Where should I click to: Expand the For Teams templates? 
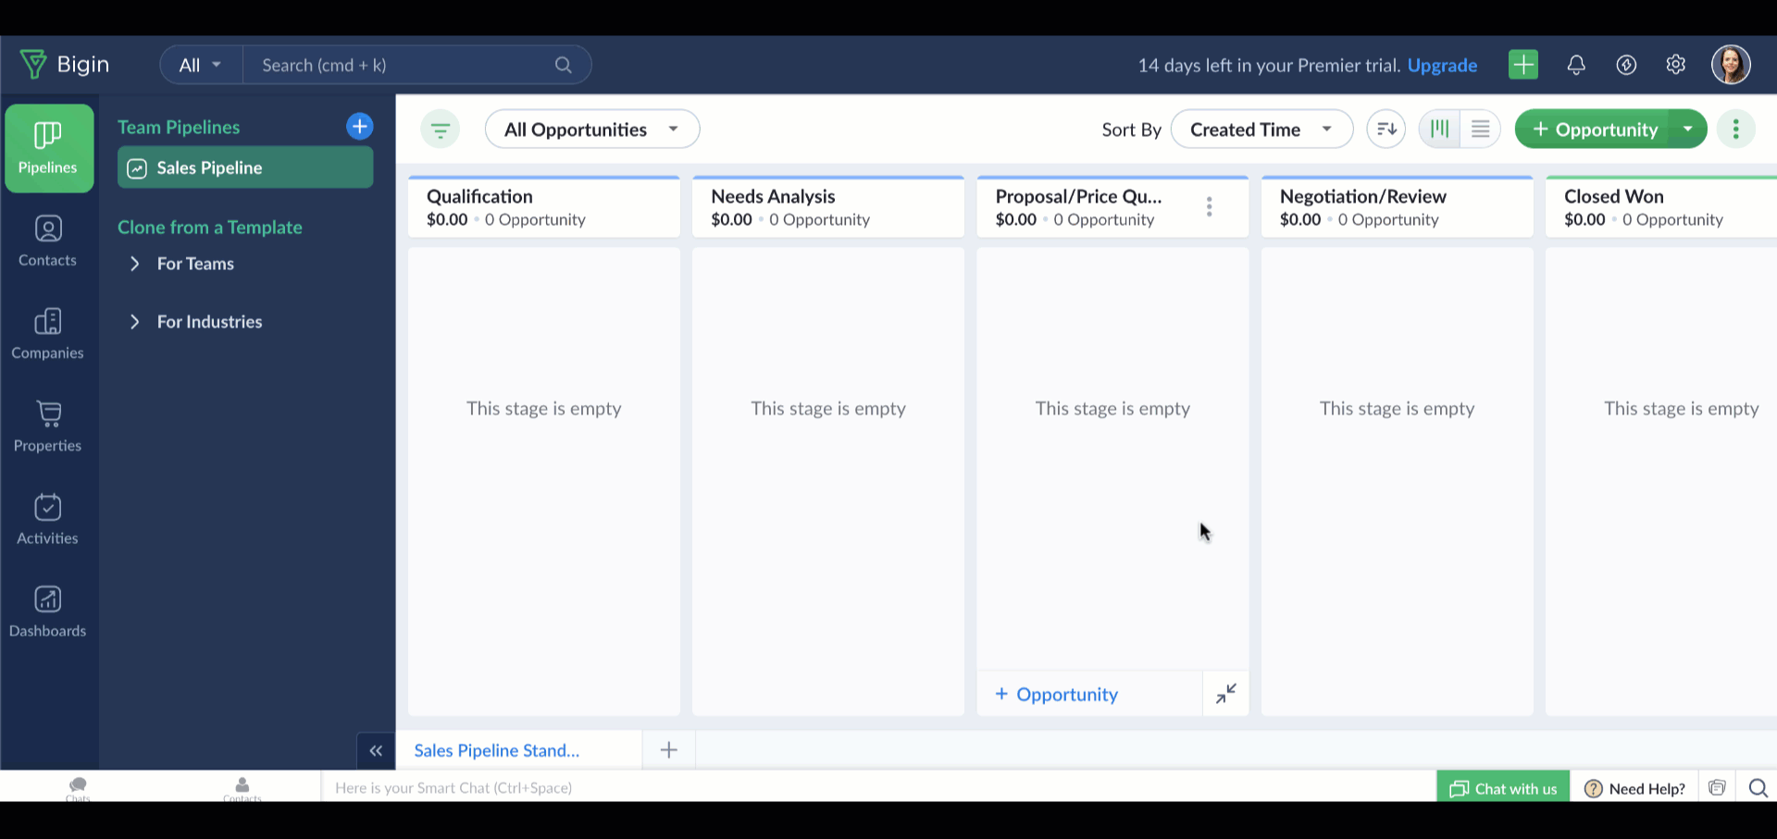coord(181,264)
